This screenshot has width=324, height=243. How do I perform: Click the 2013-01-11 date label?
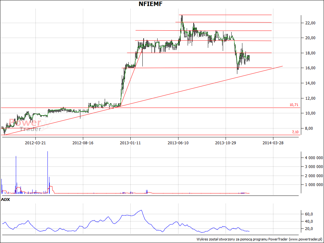pyautogui.click(x=130, y=143)
